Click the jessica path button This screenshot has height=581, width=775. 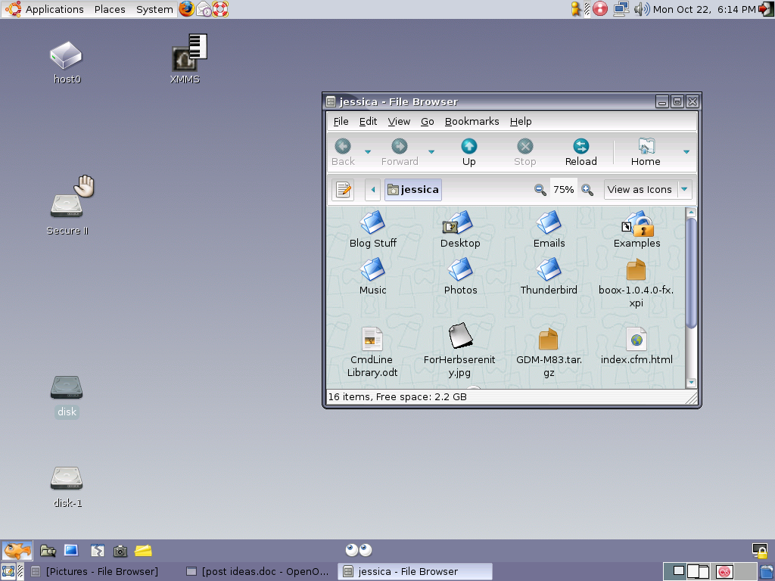click(413, 190)
